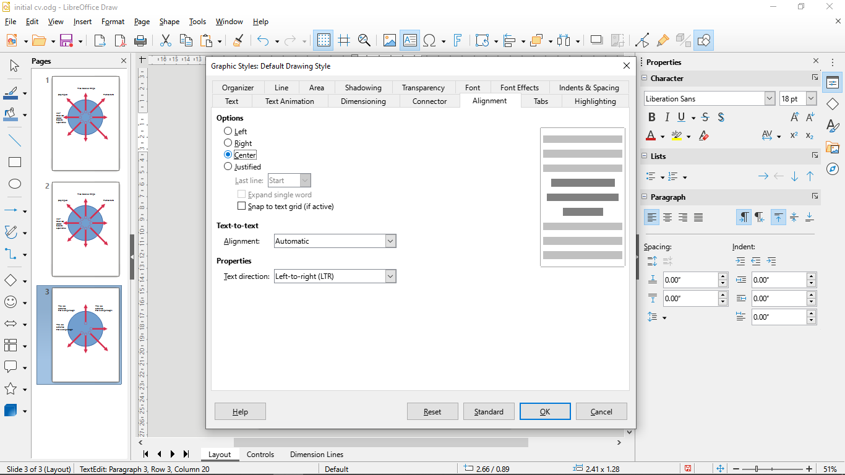Select the Justified radio option
Viewport: 845px width, 475px height.
[228, 166]
